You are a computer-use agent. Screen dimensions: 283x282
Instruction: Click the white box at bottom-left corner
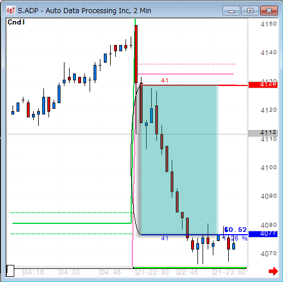[10, 271]
